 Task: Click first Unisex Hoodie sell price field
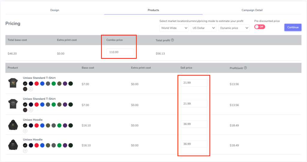[194, 124]
